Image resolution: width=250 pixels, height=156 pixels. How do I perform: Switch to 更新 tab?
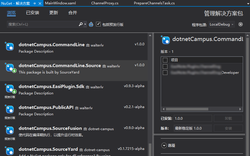[x=54, y=13]
